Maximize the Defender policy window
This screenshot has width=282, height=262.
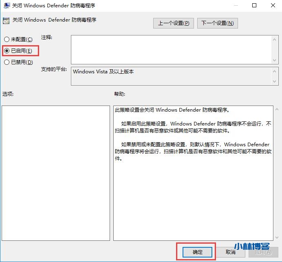click(254, 6)
